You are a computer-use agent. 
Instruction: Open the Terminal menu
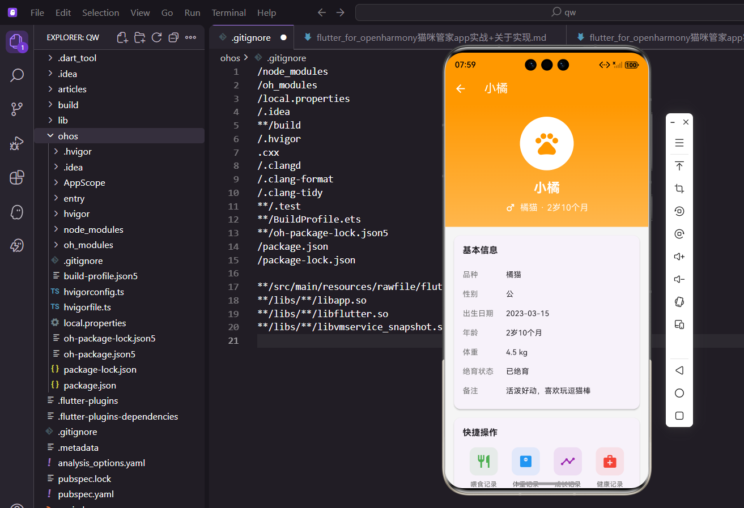point(230,12)
